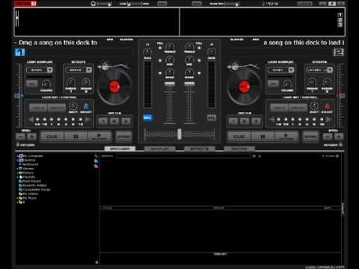This screenshot has height=269, width=359.
Task: Click right deck pitch minus button
Action: point(328,137)
